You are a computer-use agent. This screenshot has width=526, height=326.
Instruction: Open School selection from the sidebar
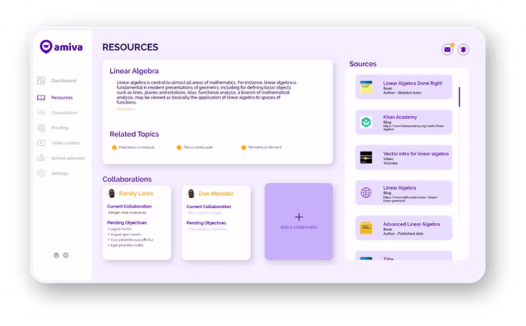coord(68,158)
